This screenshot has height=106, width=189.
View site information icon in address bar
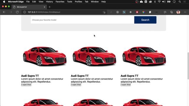25,12
